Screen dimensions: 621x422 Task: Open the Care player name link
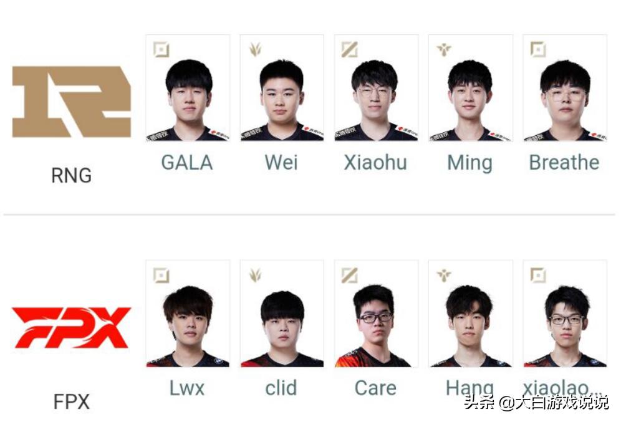coord(375,388)
